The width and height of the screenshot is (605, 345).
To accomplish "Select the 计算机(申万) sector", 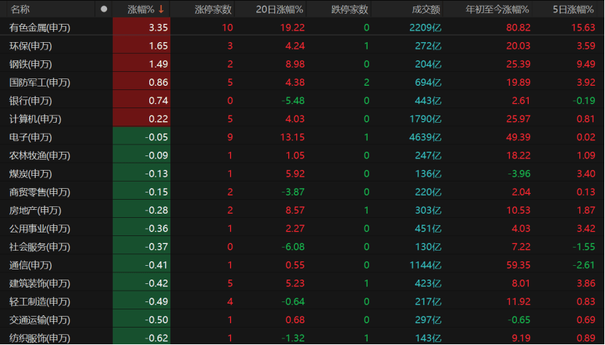I will [36, 119].
